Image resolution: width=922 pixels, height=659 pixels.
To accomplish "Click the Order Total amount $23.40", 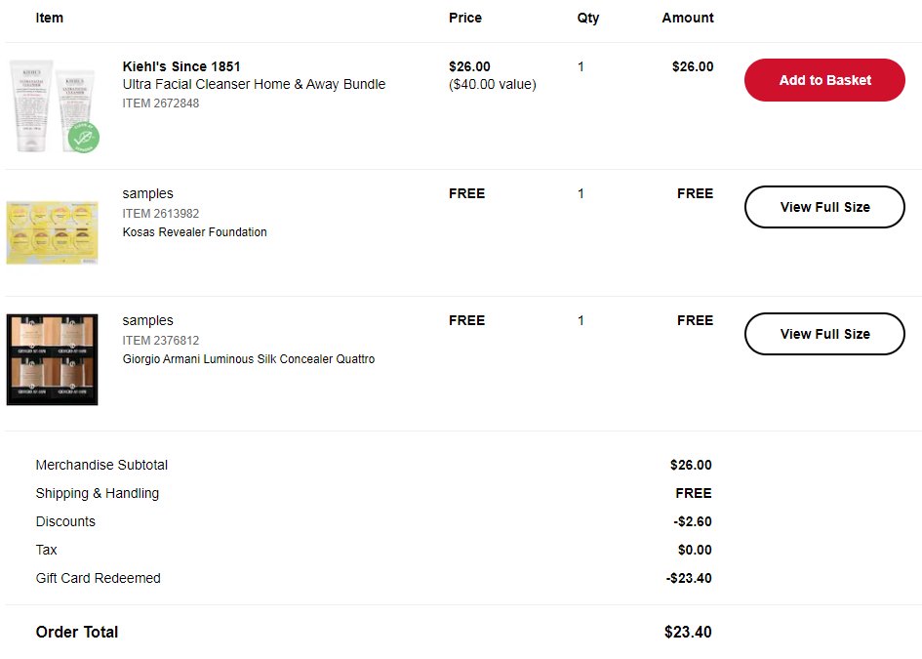I will coord(688,632).
